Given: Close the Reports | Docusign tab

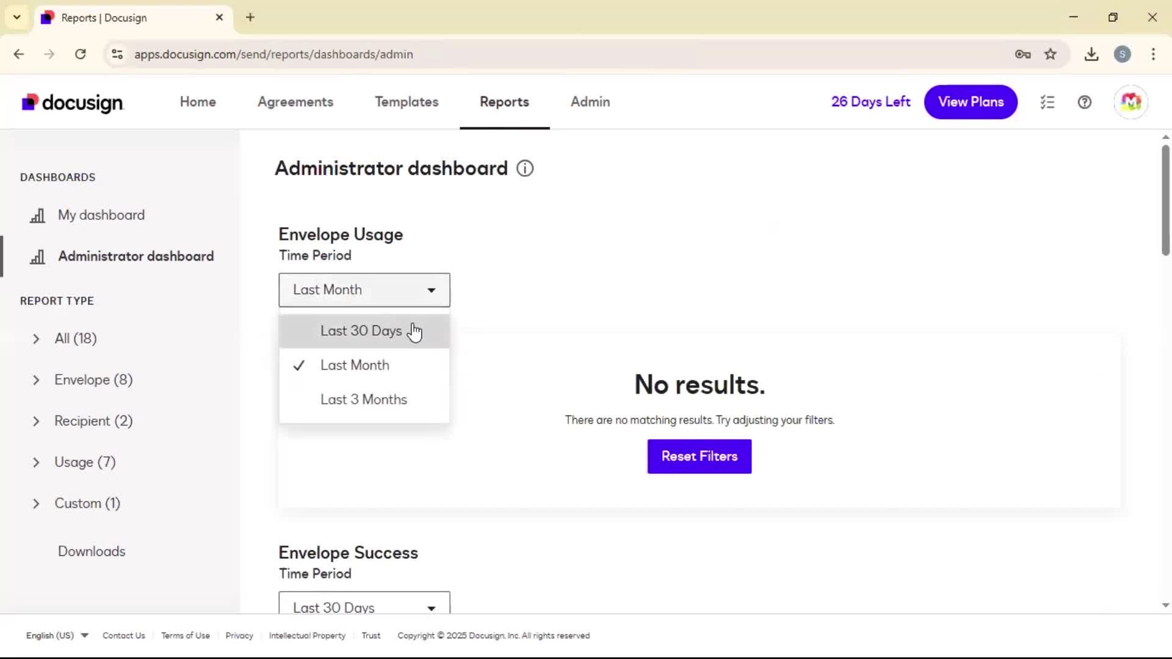Looking at the screenshot, I should pos(220,17).
